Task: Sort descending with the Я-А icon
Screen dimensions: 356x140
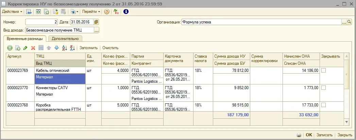Action: tap(72, 48)
